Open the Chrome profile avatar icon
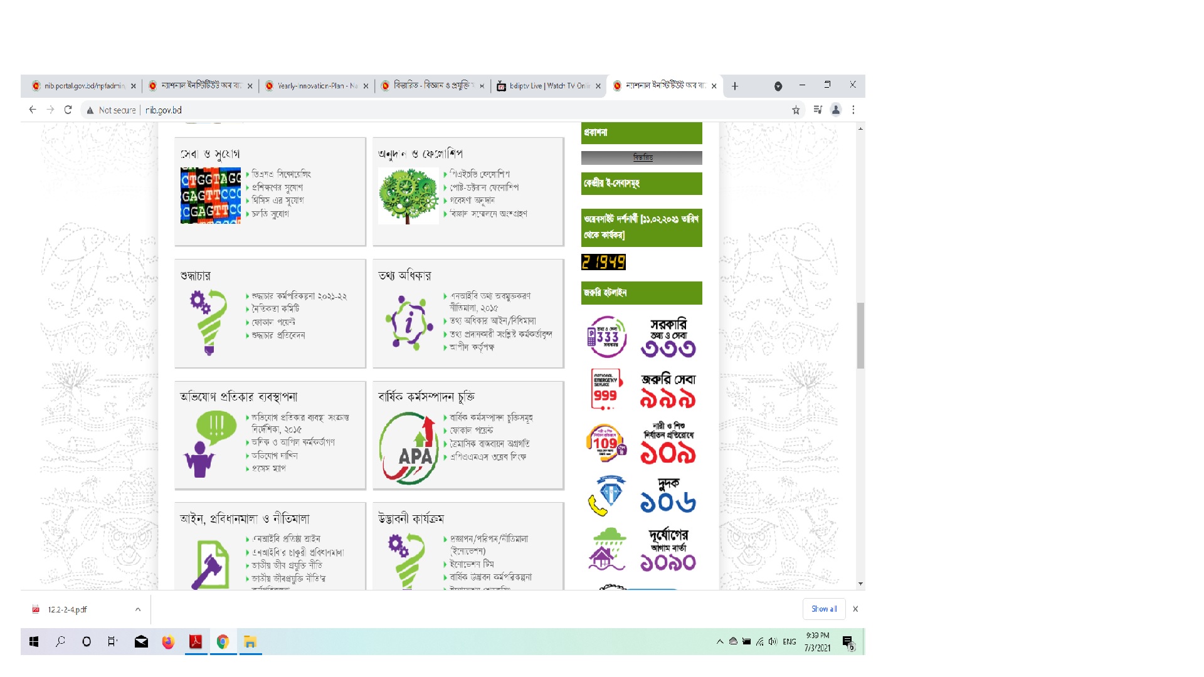This screenshot has height=677, width=1204. pos(835,110)
